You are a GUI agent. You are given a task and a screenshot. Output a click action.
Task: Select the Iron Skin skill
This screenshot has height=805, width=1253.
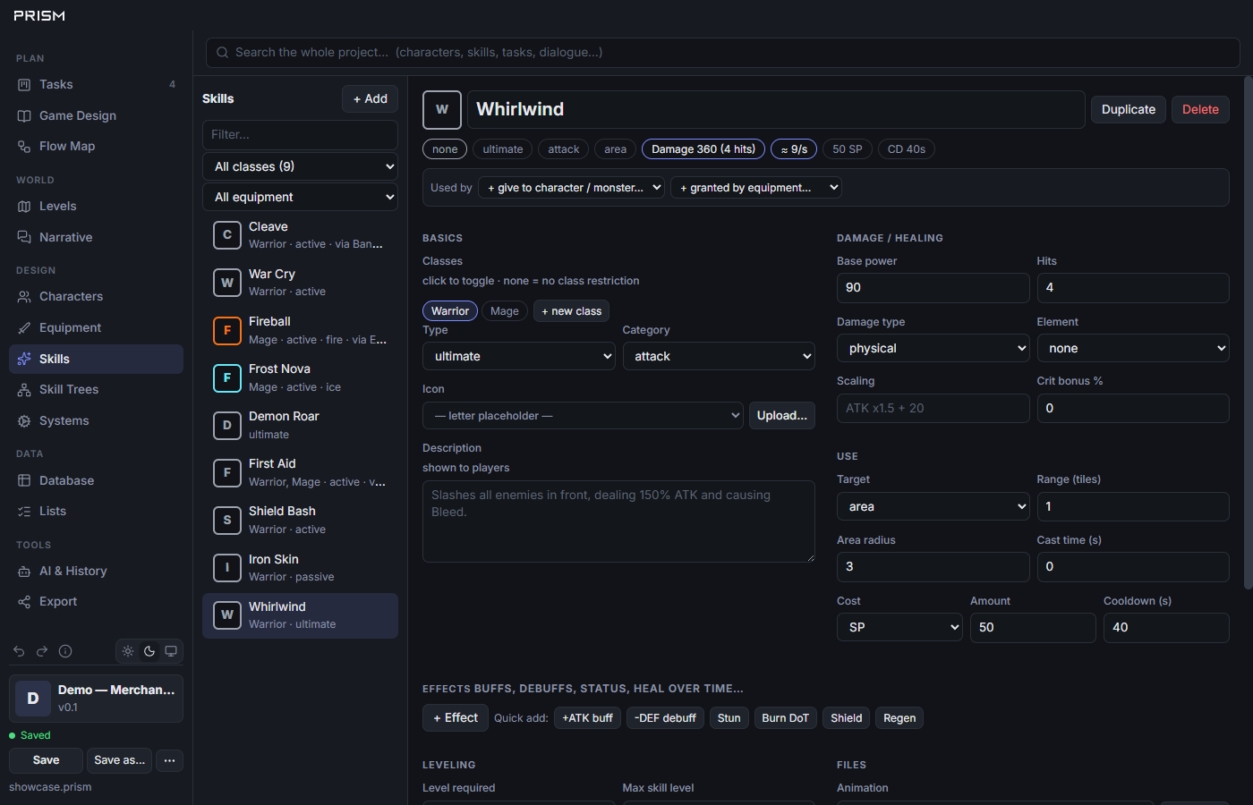300,568
